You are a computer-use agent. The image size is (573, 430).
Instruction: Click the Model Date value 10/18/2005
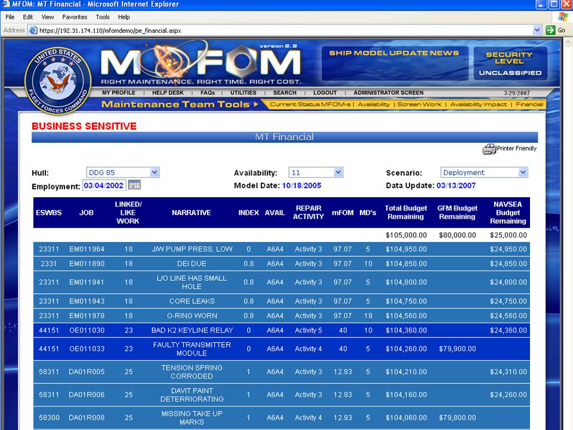click(301, 185)
